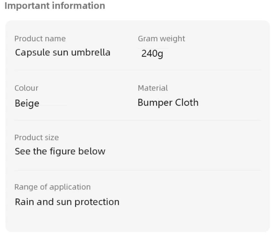Image resolution: width=271 pixels, height=235 pixels.
Task: Click the divider beneath "Capsule sun umbrella"
Action: (x=138, y=70)
